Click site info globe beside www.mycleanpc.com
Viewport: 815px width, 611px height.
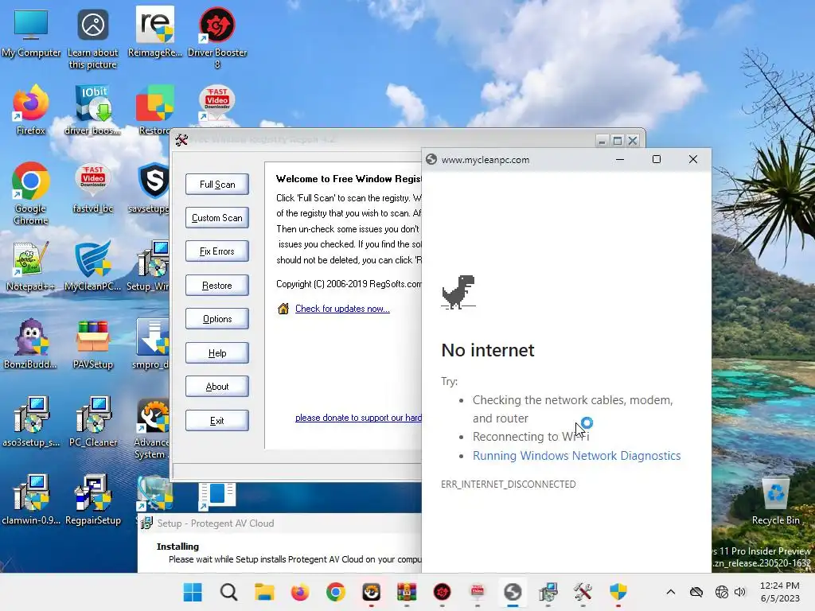coord(431,159)
